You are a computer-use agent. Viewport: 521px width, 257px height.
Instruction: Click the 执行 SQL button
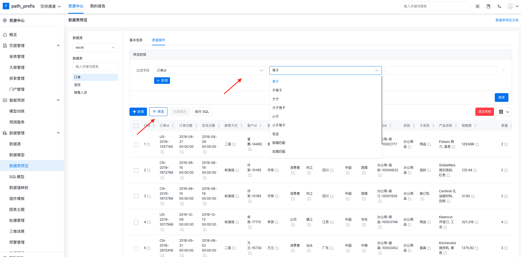click(202, 112)
